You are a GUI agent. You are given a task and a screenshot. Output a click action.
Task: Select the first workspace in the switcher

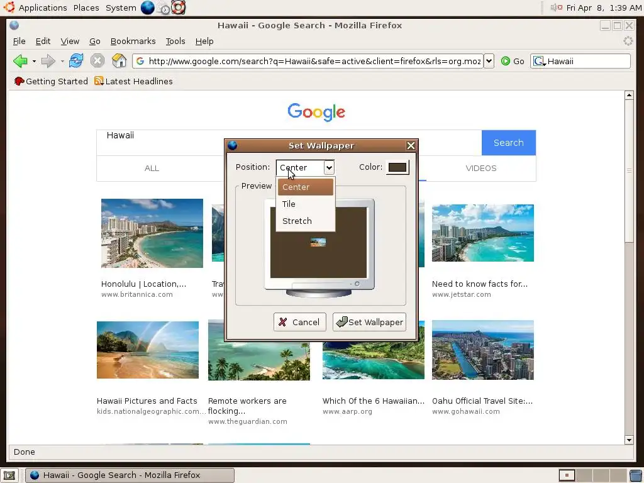567,475
